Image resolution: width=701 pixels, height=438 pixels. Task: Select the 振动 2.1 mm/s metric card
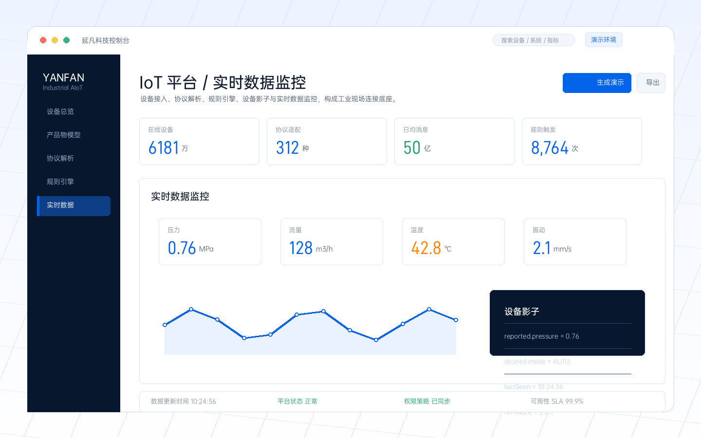pyautogui.click(x=575, y=241)
